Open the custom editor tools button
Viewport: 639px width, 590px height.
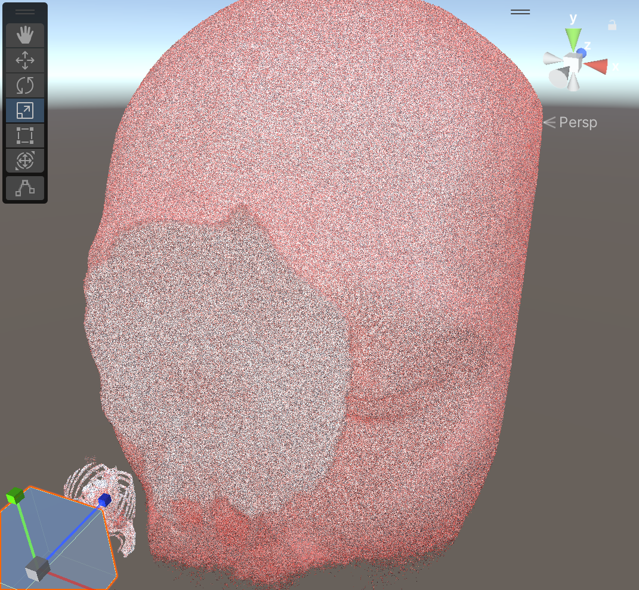point(24,188)
